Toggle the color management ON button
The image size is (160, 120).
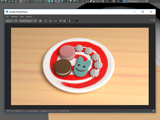tap(124, 1)
